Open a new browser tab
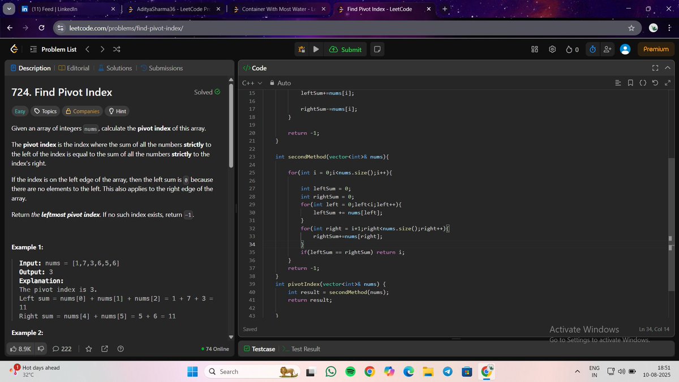Image resolution: width=679 pixels, height=382 pixels. (x=444, y=9)
